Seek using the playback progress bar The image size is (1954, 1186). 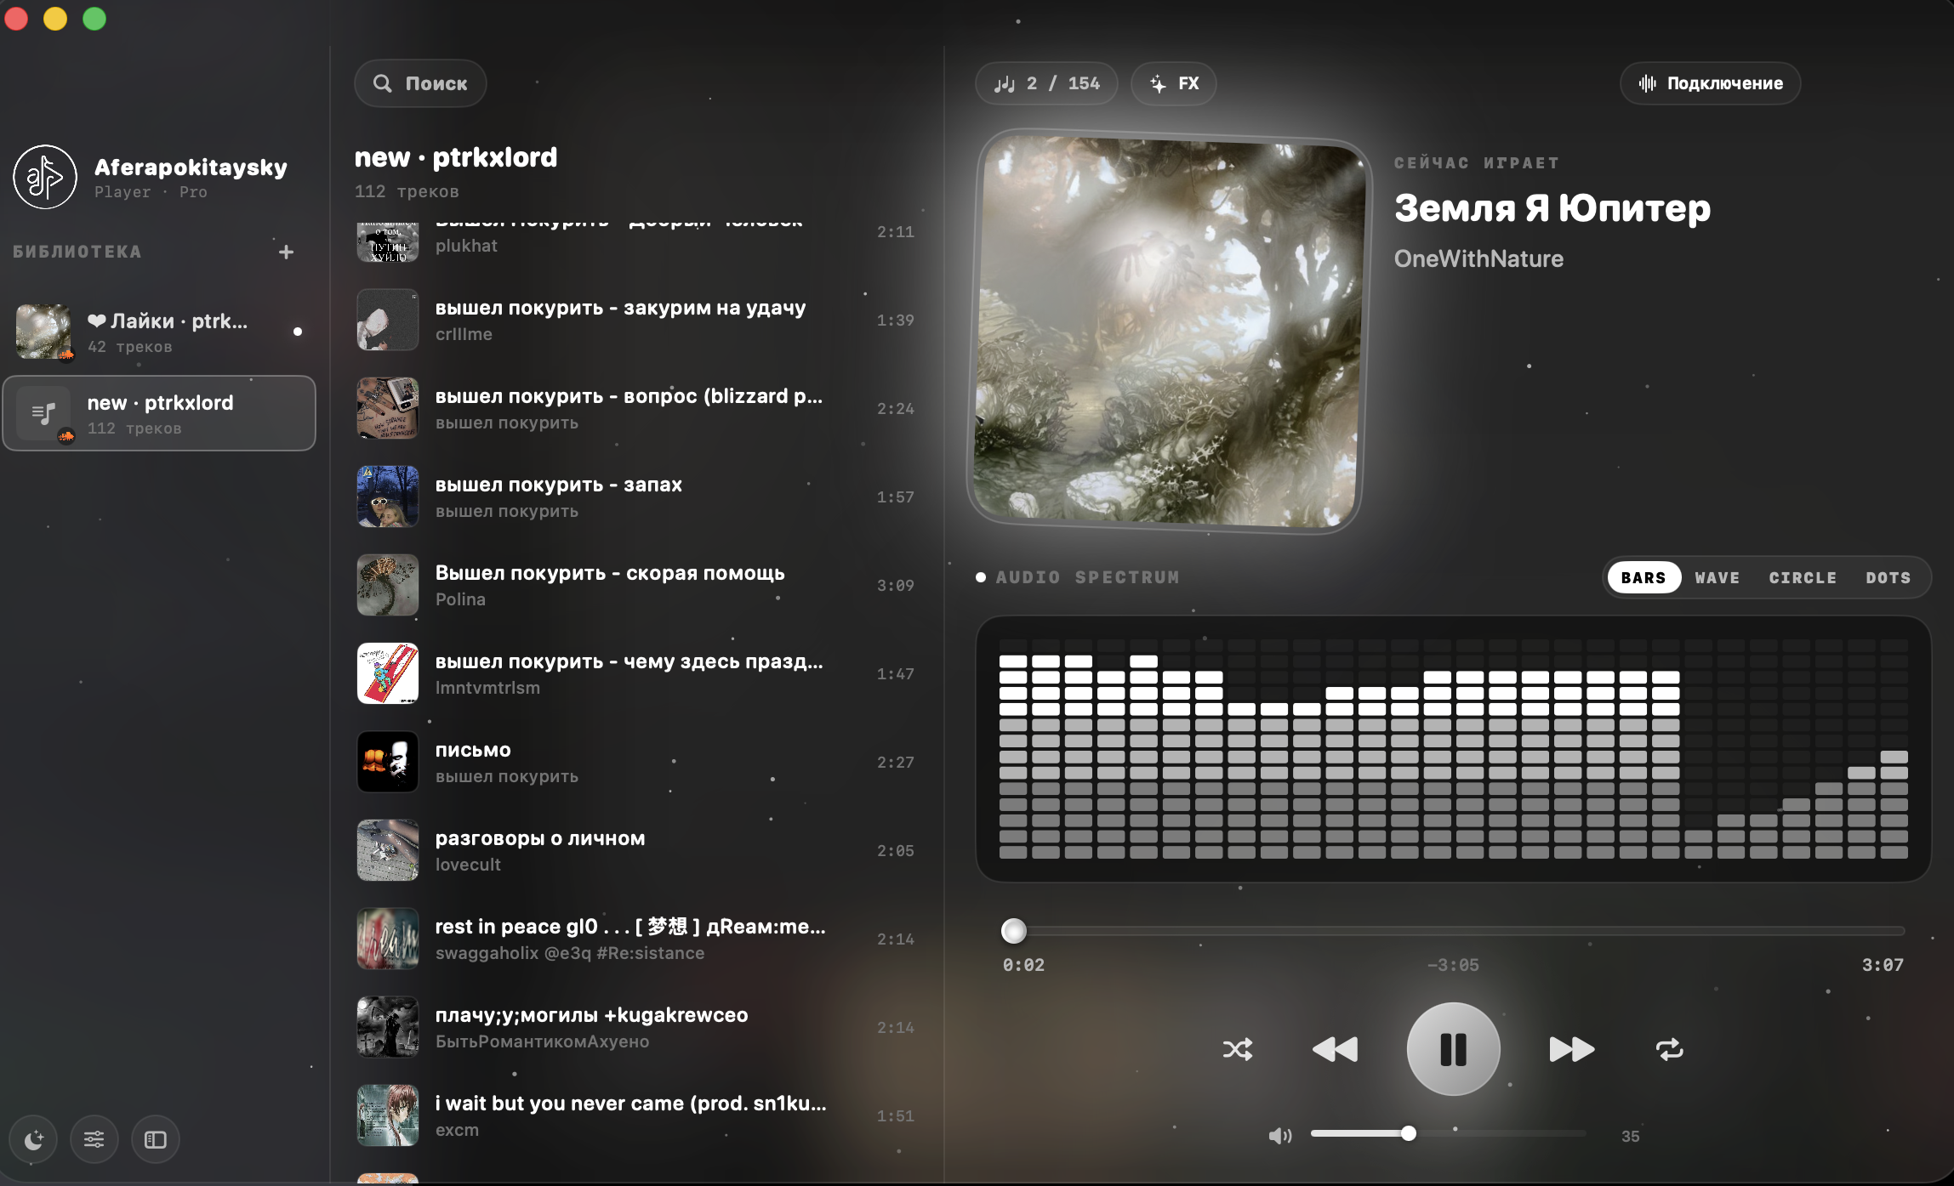click(x=1453, y=931)
